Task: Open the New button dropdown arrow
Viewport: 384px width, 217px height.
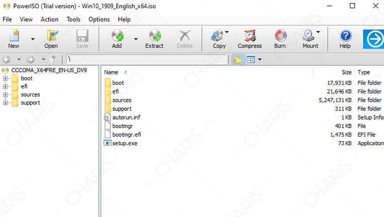Action: (x=33, y=39)
